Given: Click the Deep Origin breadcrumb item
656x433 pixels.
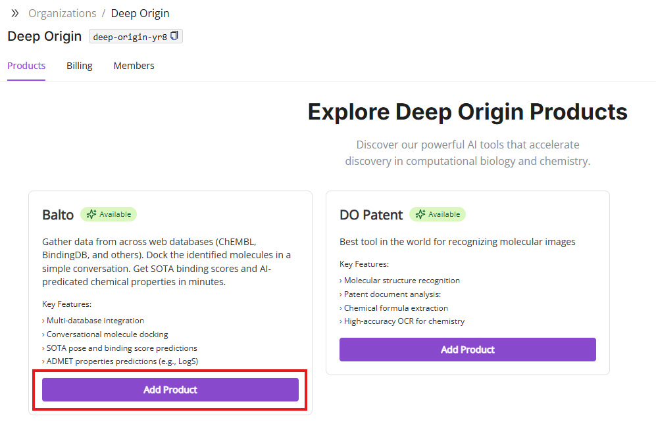Looking at the screenshot, I should (139, 13).
